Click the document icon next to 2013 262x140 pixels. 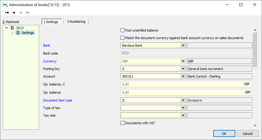tap(12, 28)
